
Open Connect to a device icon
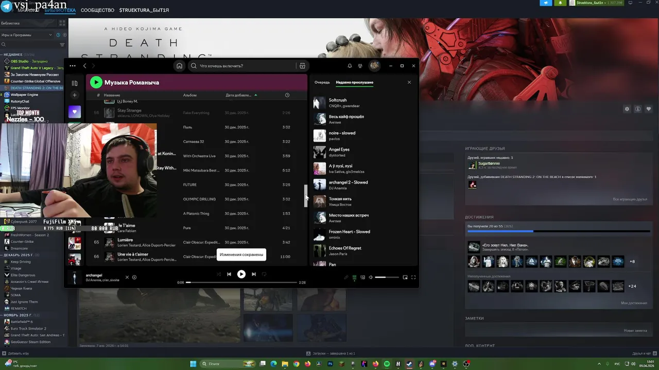(362, 277)
